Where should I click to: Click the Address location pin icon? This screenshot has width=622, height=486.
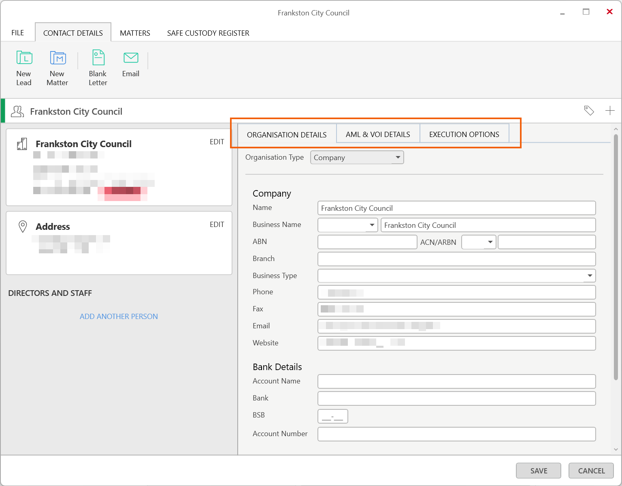[23, 227]
